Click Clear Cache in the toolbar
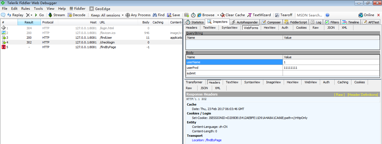This screenshot has width=382, height=144. (x=232, y=15)
